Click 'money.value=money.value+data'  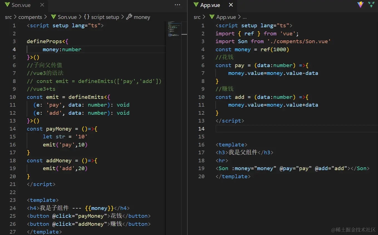click(273, 105)
